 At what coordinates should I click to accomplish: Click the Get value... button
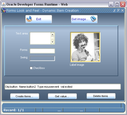[x=62, y=96]
